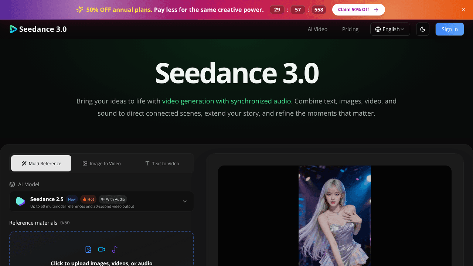Close the promotional banner
This screenshot has width=473, height=266.
pyautogui.click(x=463, y=10)
